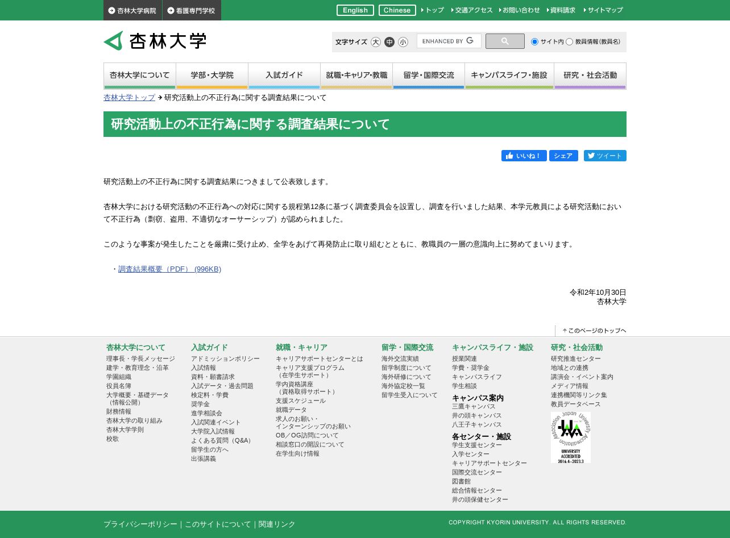The image size is (730, 538).
Task: Open 在学生向け情報 footer link
Action: (x=297, y=454)
